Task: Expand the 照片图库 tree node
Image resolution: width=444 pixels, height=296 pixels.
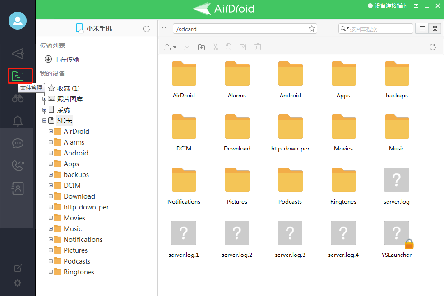Action: click(x=45, y=99)
